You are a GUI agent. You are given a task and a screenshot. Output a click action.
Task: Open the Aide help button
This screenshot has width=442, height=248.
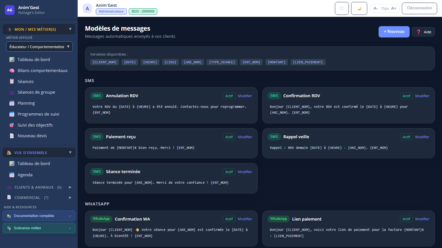[x=423, y=32]
